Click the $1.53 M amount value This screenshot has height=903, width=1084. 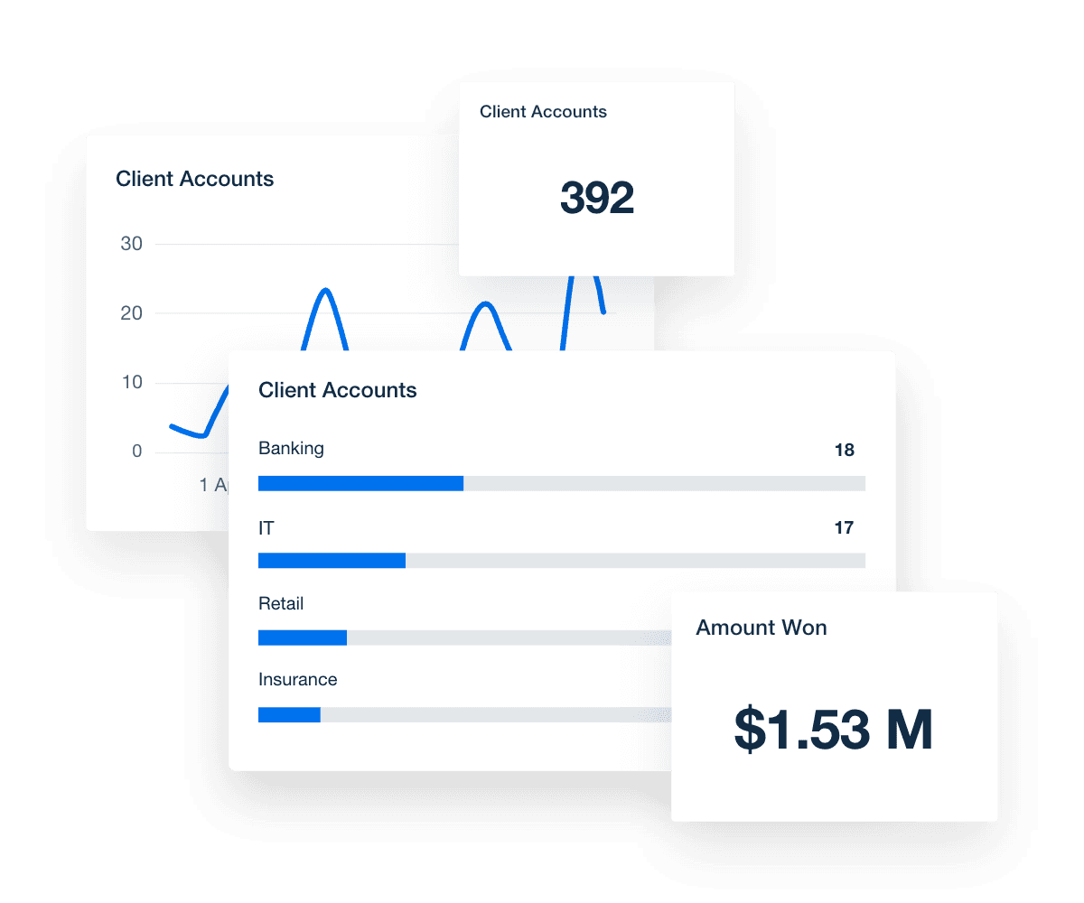point(833,730)
